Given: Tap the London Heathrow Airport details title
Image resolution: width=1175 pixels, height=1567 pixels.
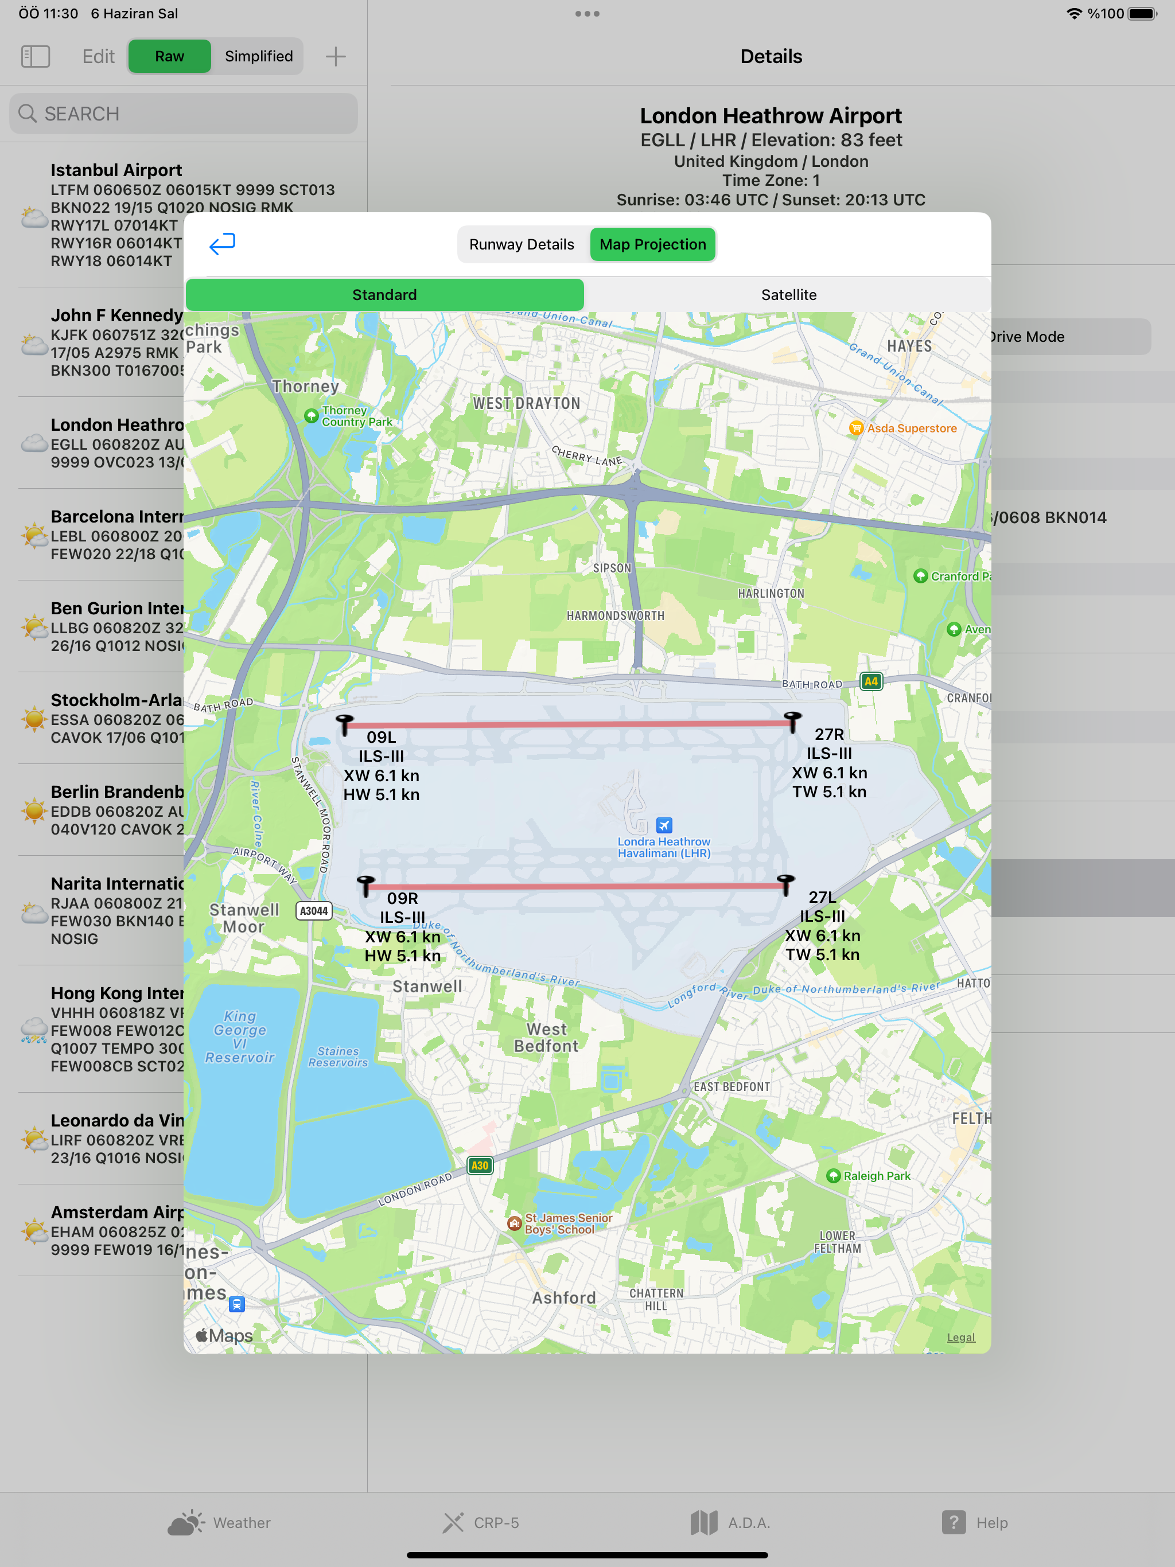Looking at the screenshot, I should 771,115.
